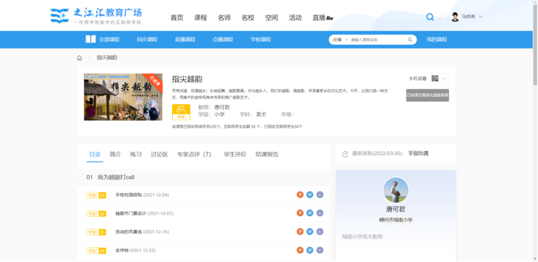Select the 讨论区 tab
The height and width of the screenshot is (262, 538).
coord(159,155)
